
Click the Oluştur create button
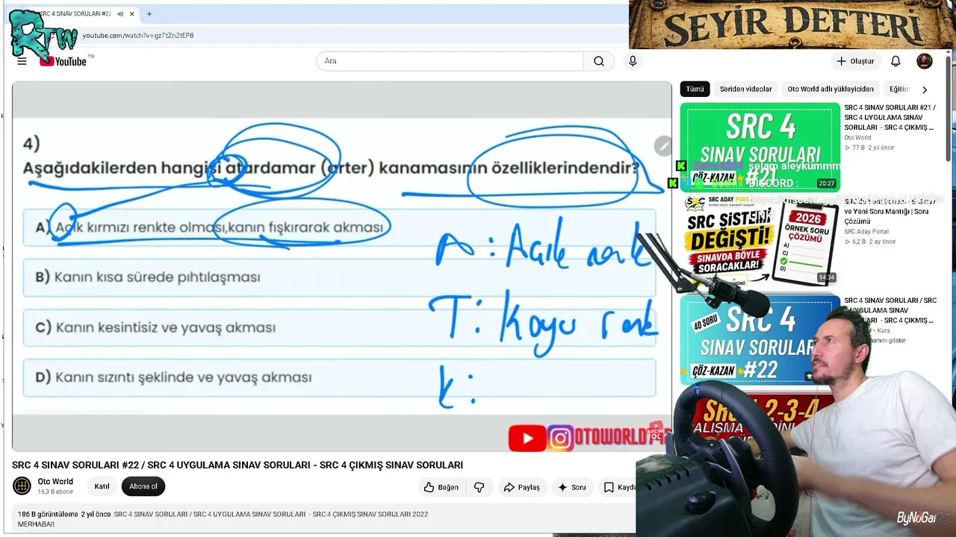pos(855,61)
